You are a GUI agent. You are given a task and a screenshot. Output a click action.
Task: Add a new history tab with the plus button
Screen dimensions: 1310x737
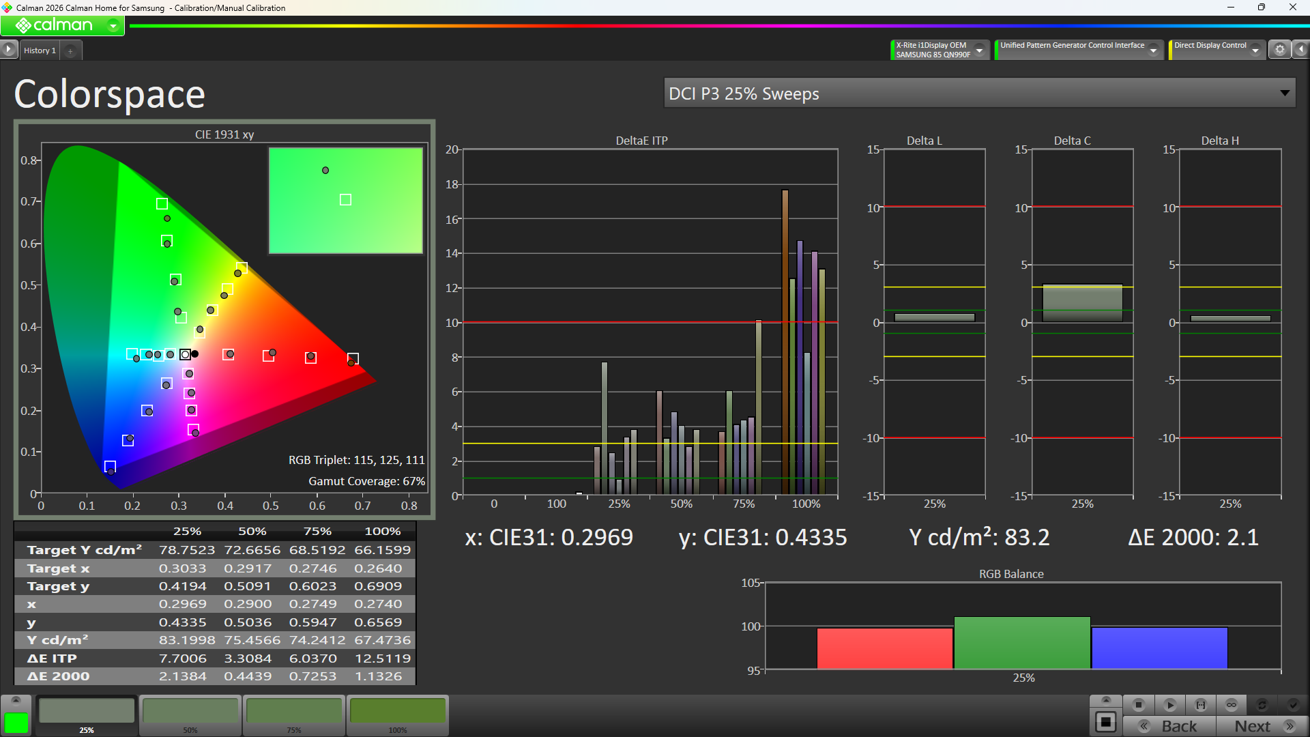(70, 50)
